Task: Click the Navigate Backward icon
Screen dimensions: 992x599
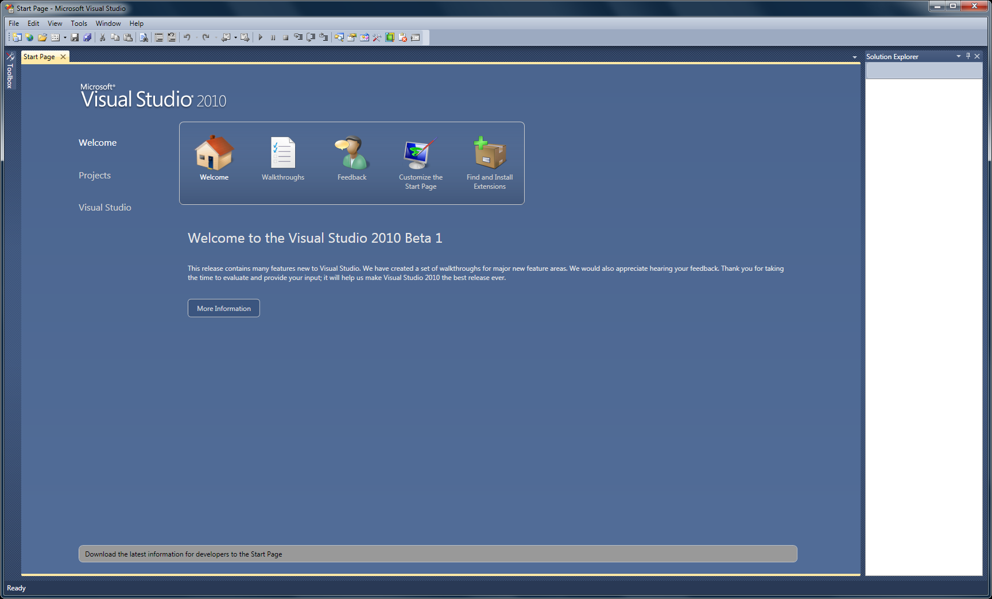Action: (x=226, y=37)
